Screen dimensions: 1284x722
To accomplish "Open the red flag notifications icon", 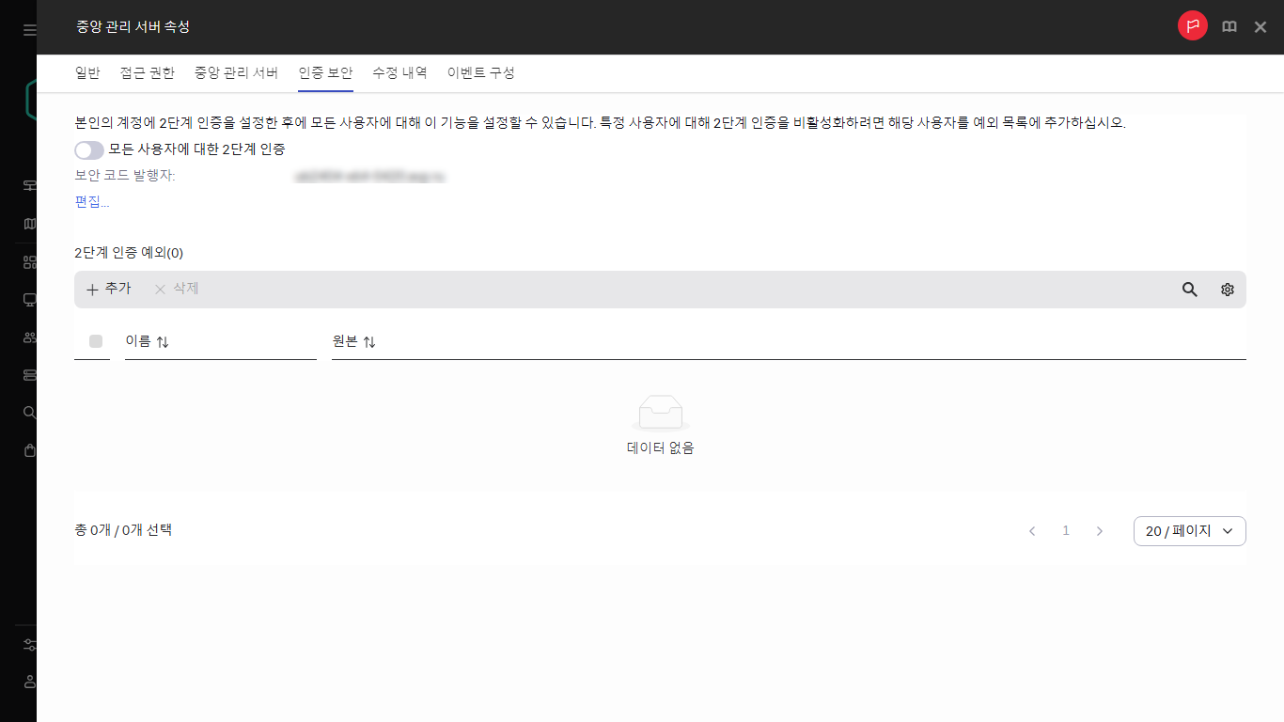I will point(1192,26).
